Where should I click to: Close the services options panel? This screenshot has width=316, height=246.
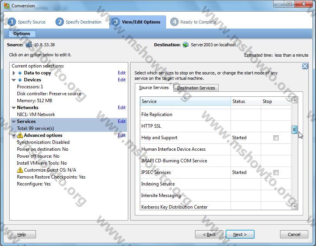coord(305,66)
